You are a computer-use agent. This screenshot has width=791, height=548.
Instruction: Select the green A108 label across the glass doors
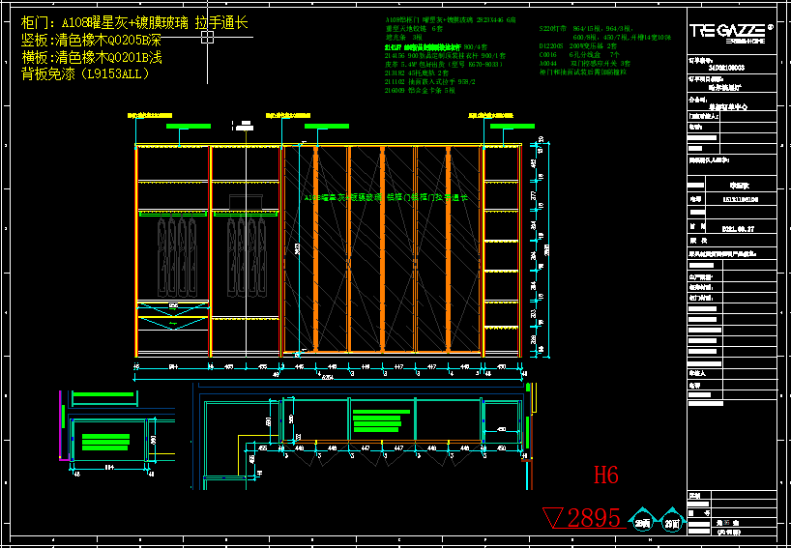tap(386, 198)
